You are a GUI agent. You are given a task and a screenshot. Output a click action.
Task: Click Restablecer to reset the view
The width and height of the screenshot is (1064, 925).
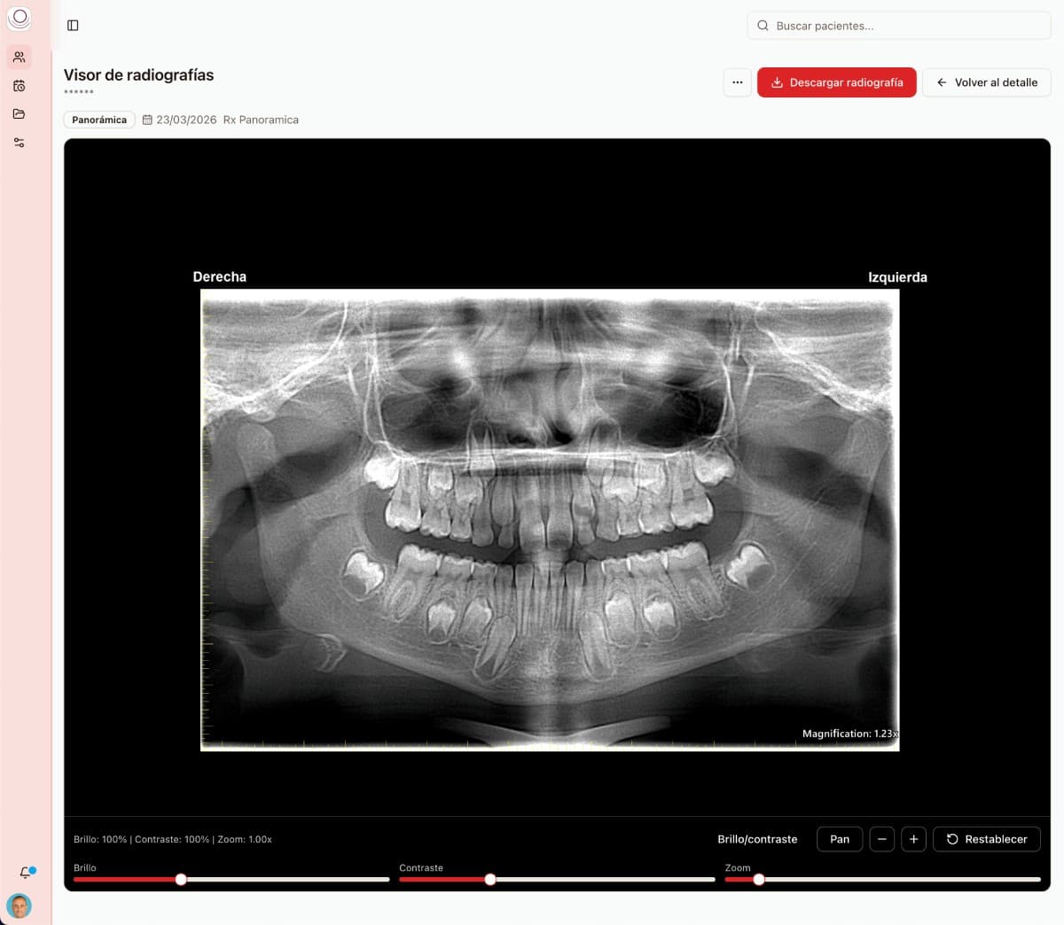pos(987,839)
